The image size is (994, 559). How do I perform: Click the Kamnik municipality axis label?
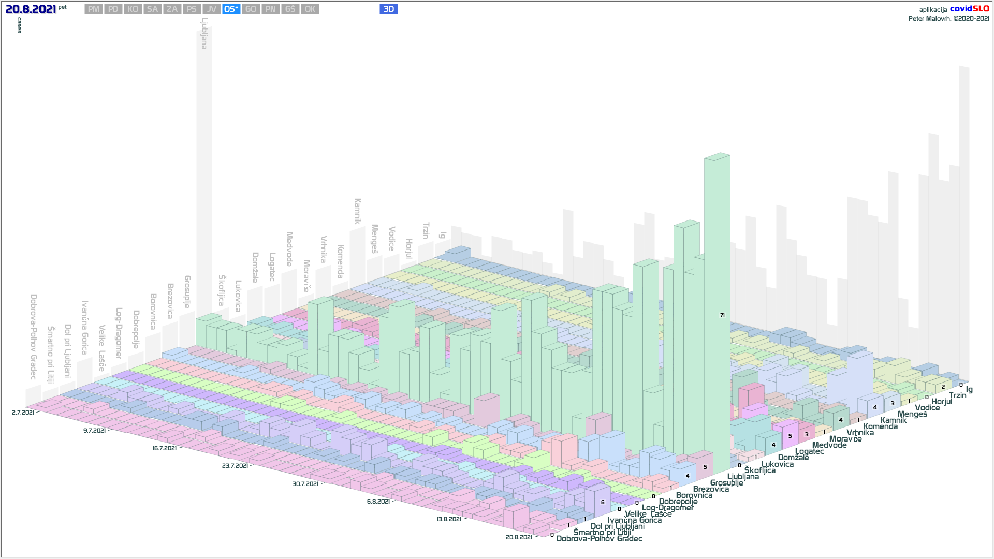pyautogui.click(x=894, y=420)
